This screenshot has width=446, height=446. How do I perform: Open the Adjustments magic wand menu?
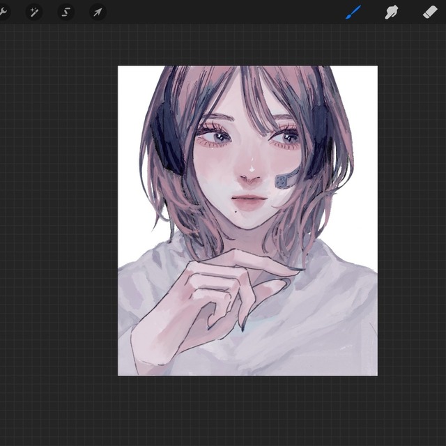click(x=33, y=12)
